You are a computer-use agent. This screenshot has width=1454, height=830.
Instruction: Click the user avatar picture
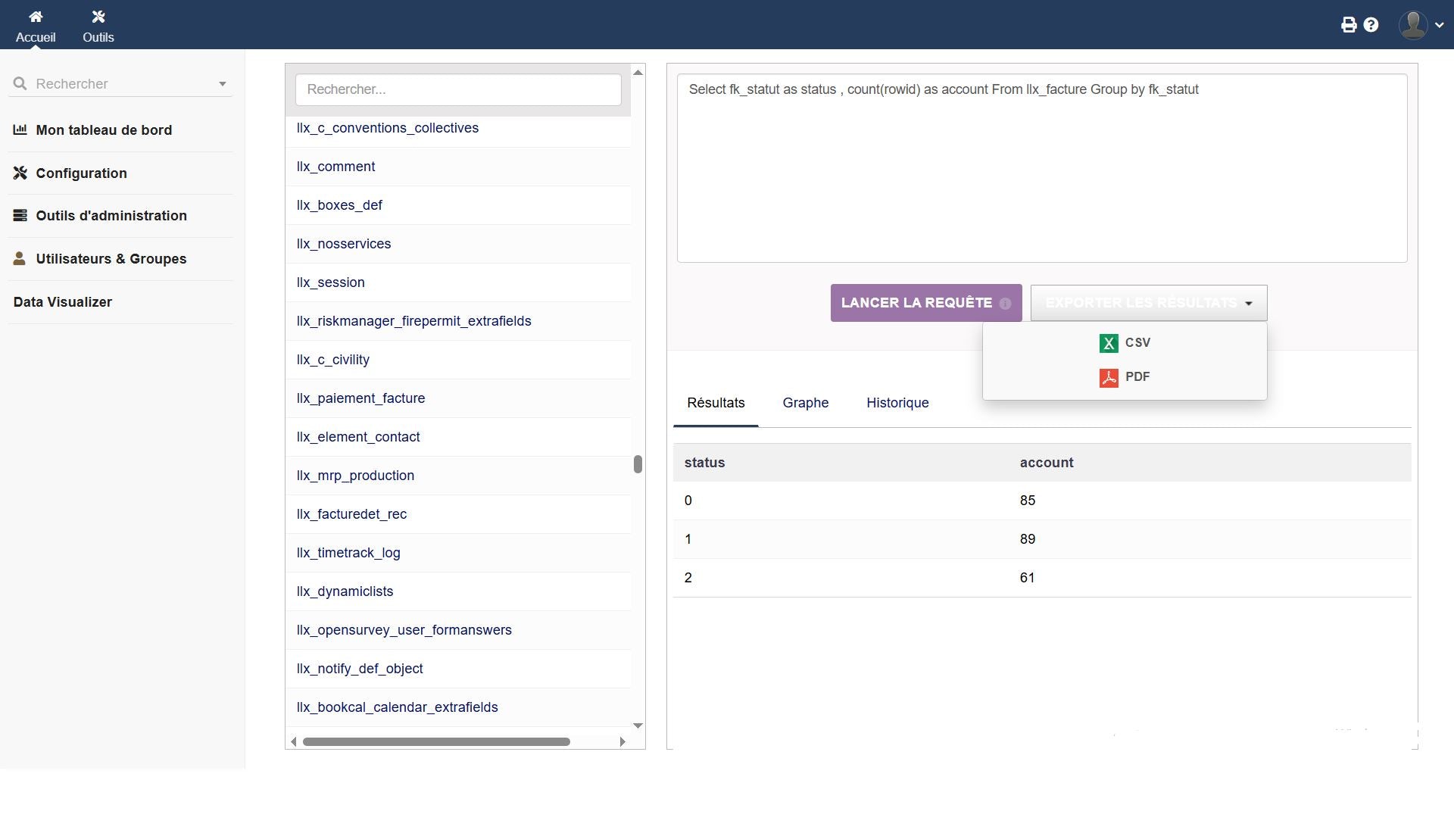[1412, 25]
